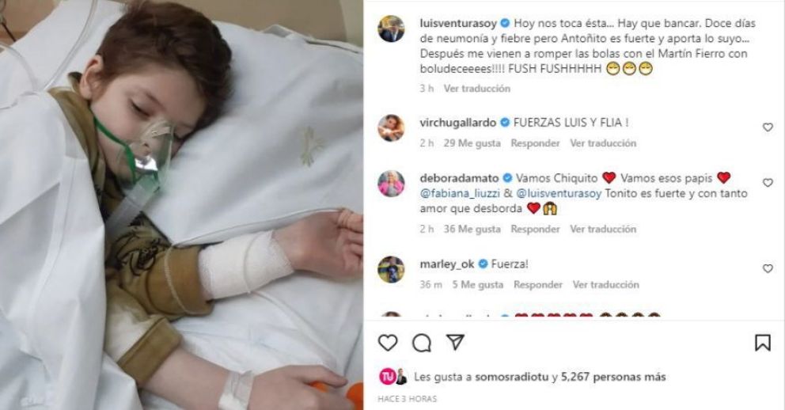The height and width of the screenshot is (410, 785).
Task: Reply to virchugallardo's comment
Action: tap(535, 143)
